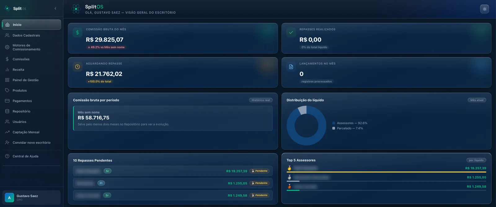Viewport: 496px width, 207px height.
Task: Click the R$ 58.716,75 period value
Action: (93, 118)
